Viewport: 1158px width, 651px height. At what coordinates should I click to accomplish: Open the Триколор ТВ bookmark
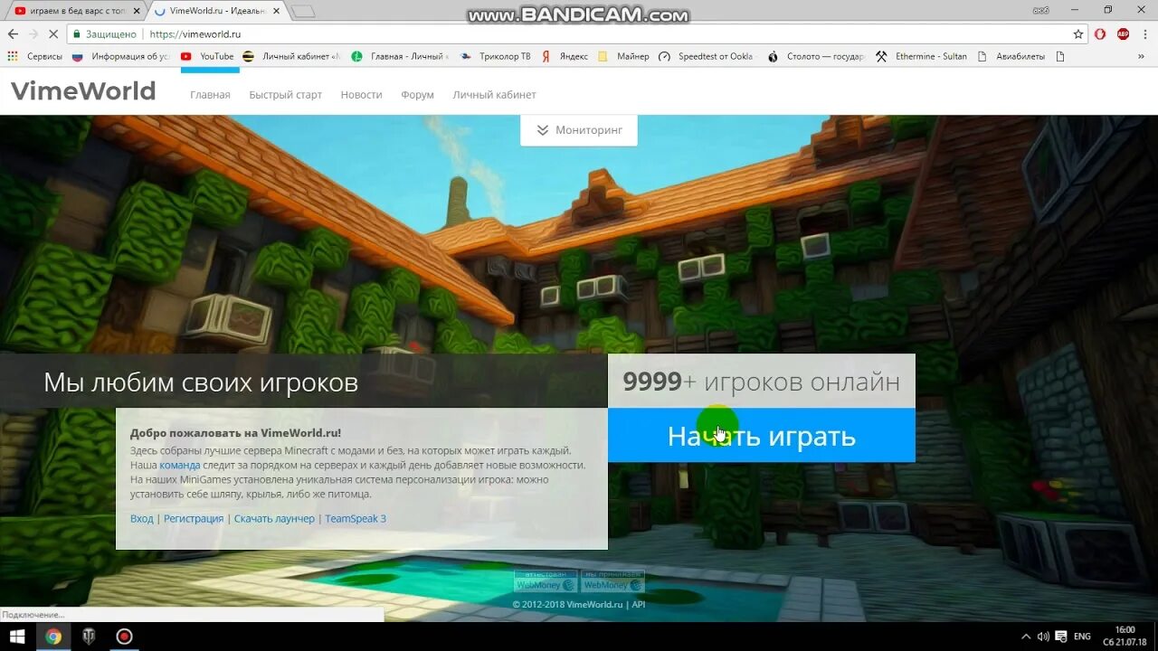pyautogui.click(x=496, y=56)
